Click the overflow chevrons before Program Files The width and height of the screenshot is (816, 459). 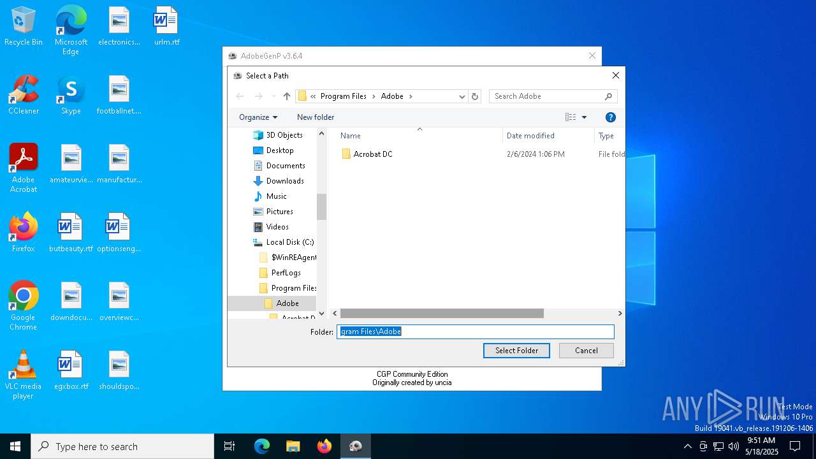313,96
